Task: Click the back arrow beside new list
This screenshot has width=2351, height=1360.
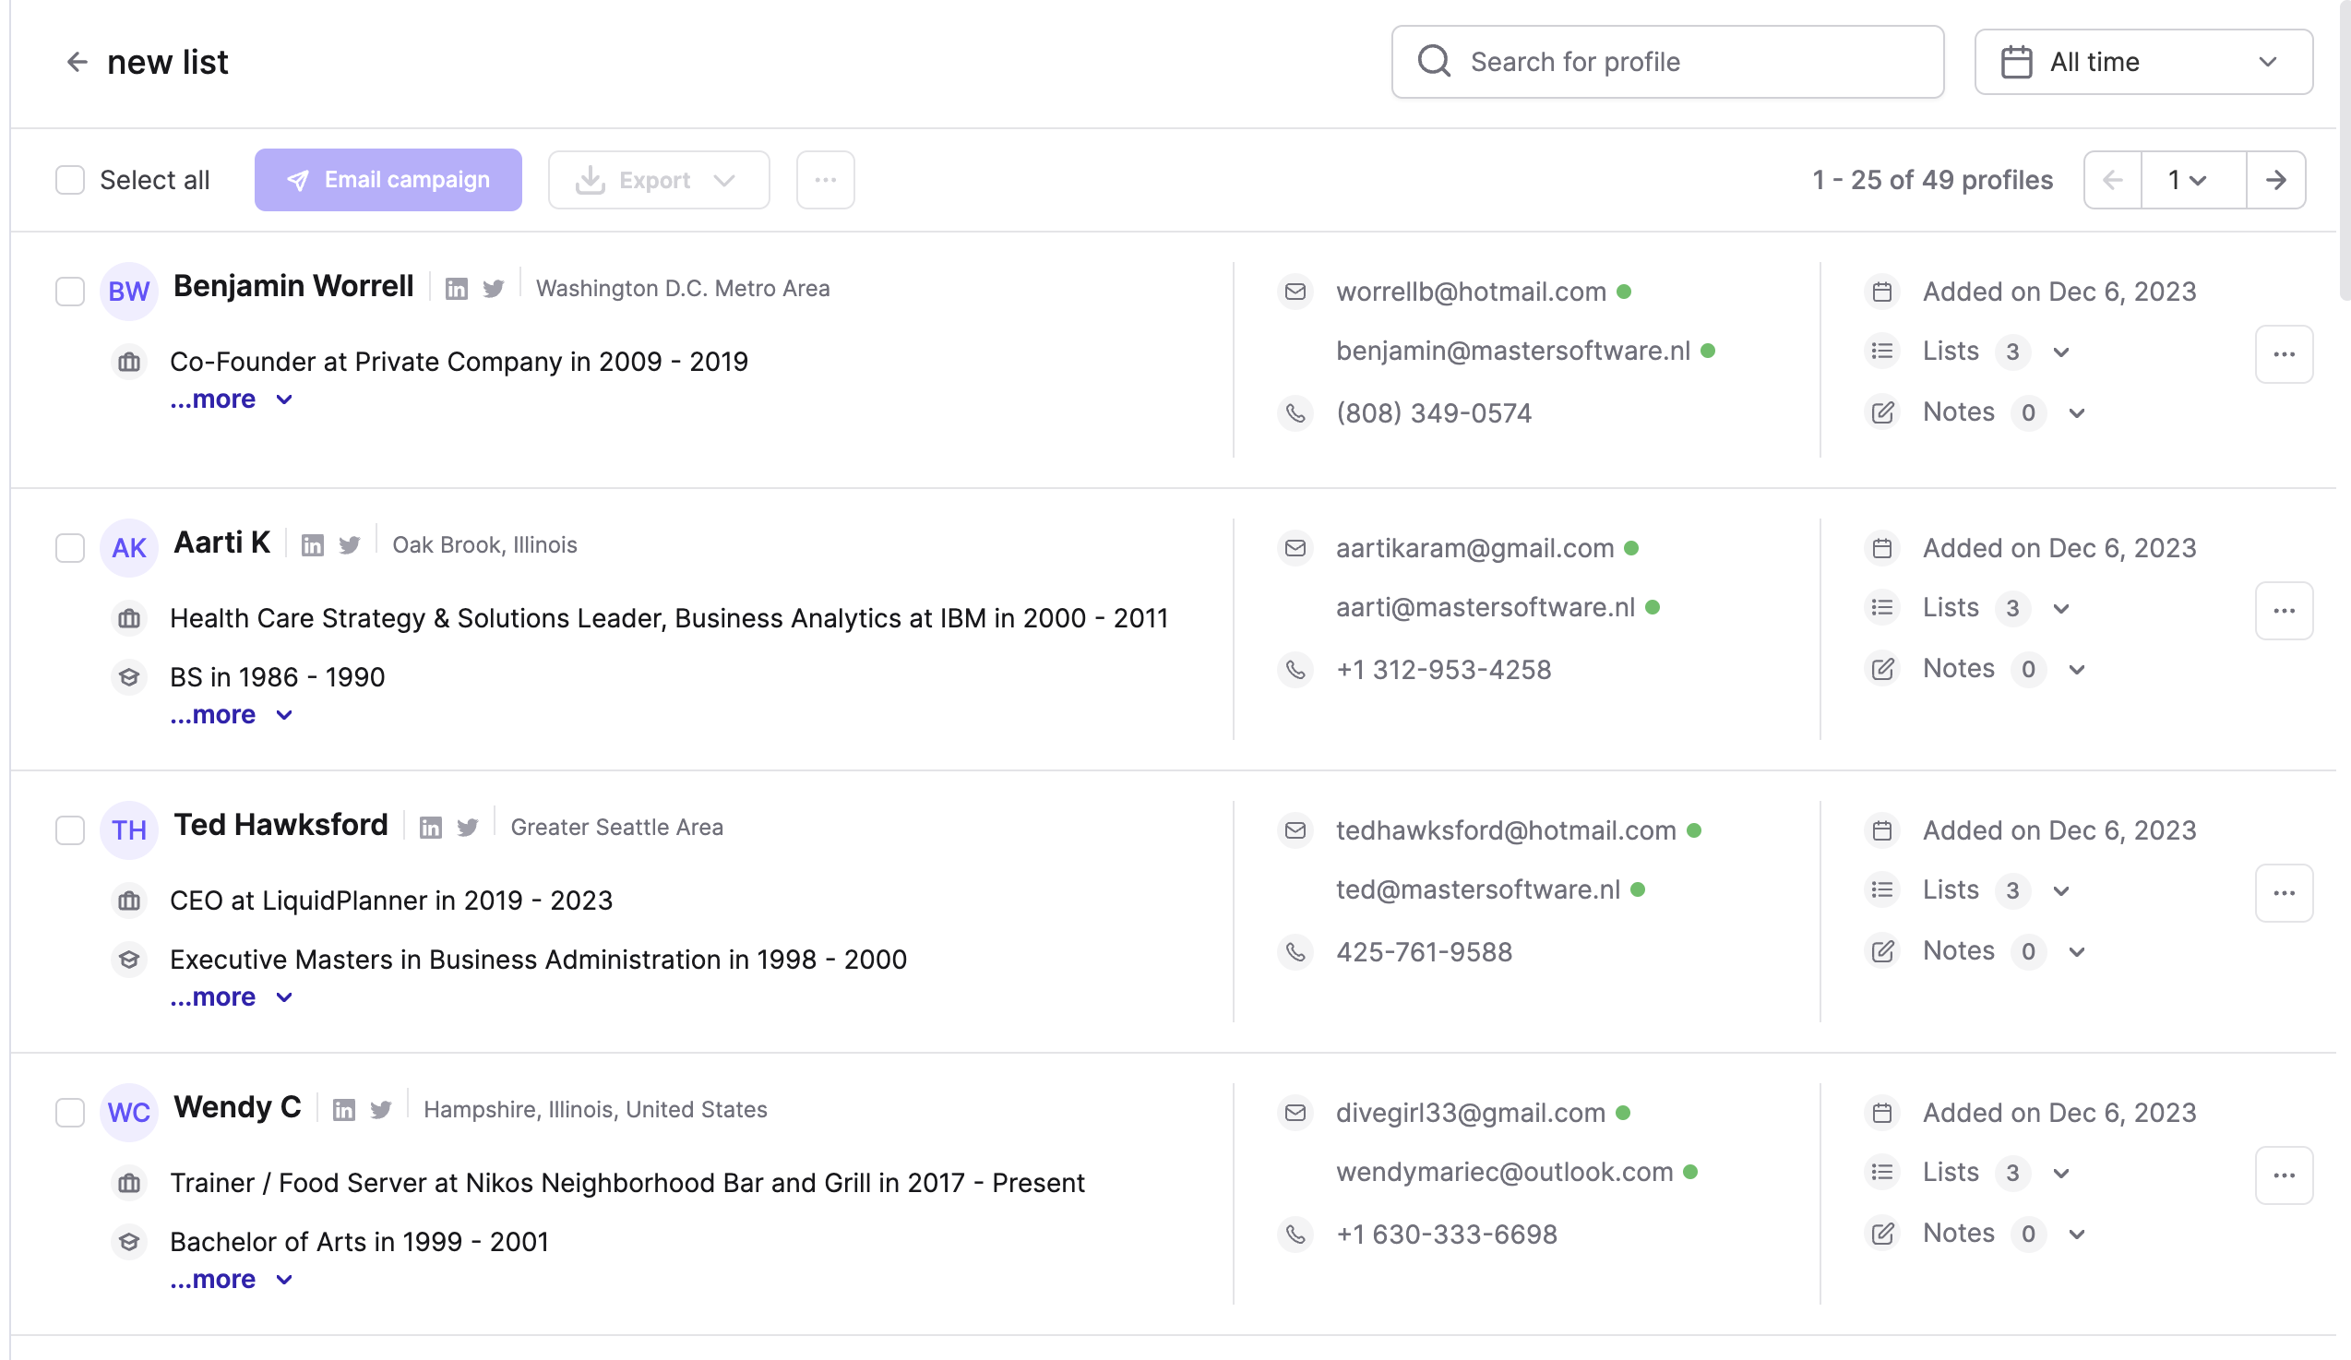Action: pos(77,62)
